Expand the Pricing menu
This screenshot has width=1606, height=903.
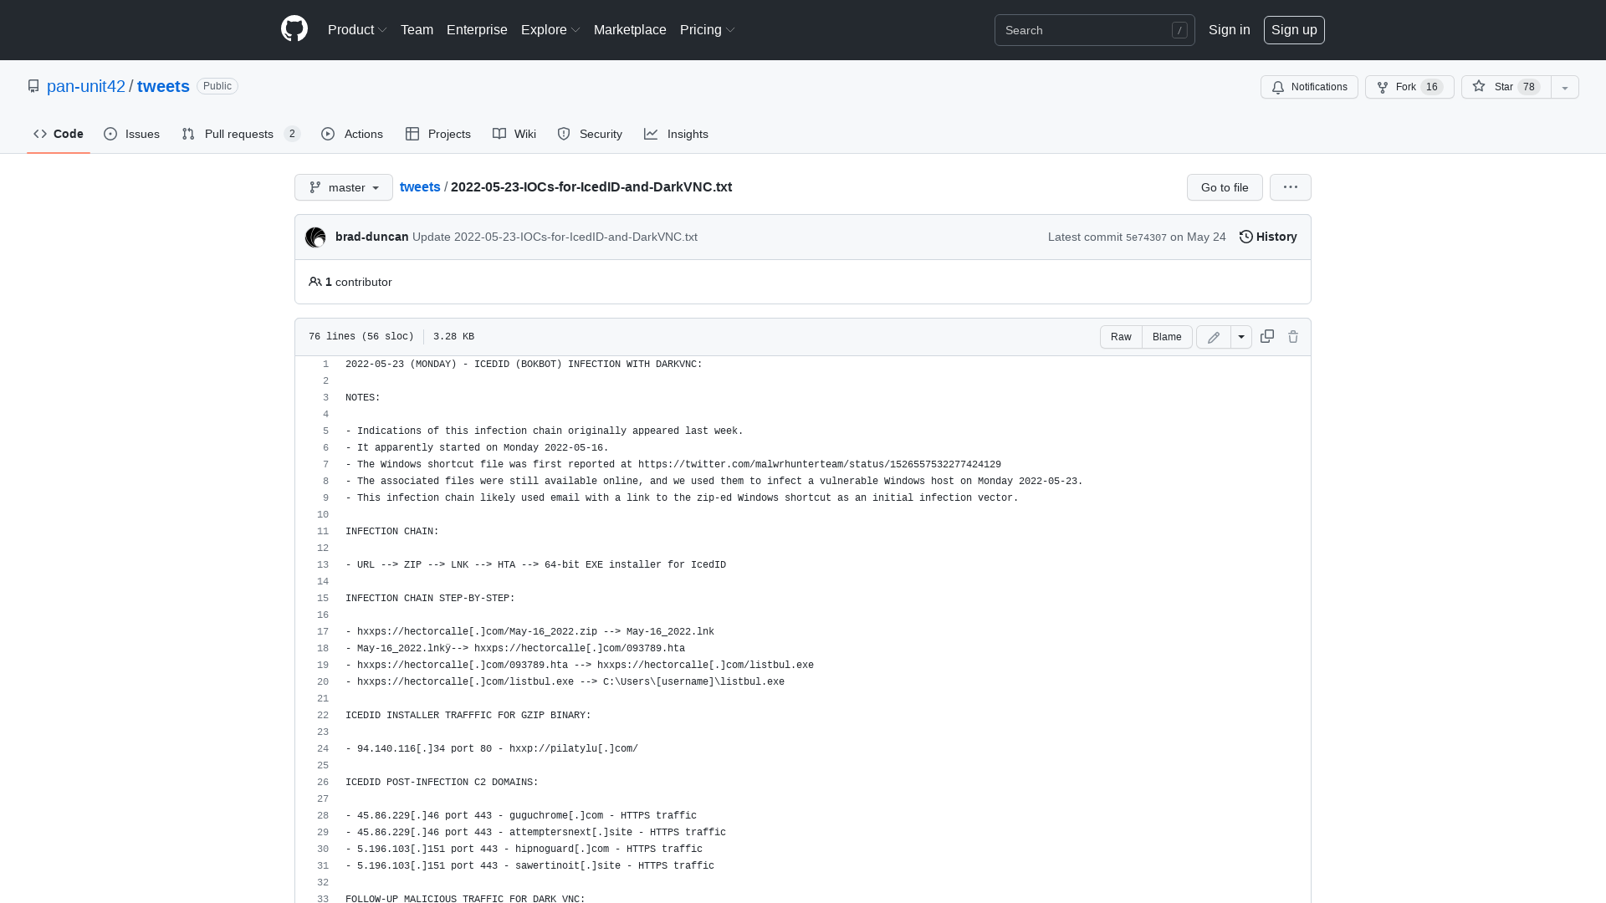point(708,29)
